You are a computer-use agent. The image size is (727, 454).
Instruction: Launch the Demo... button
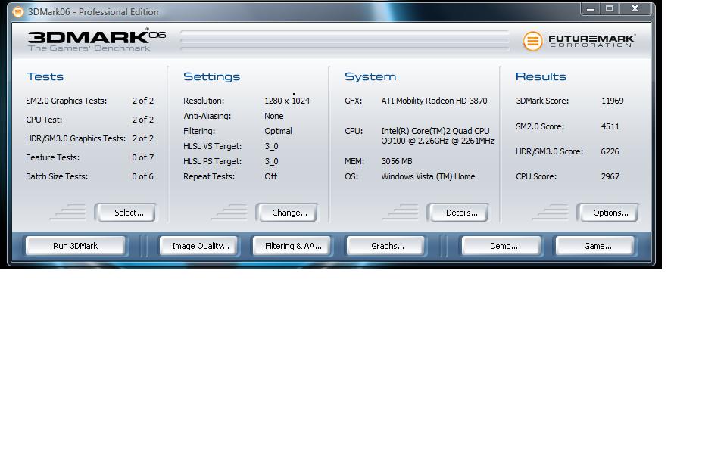pos(502,246)
